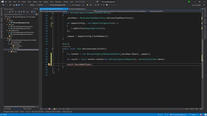Select the UI folder
This screenshot has height=116, width=207.
tap(12, 36)
